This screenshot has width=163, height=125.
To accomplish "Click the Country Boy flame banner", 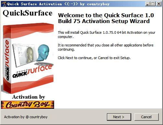I will (28, 105).
